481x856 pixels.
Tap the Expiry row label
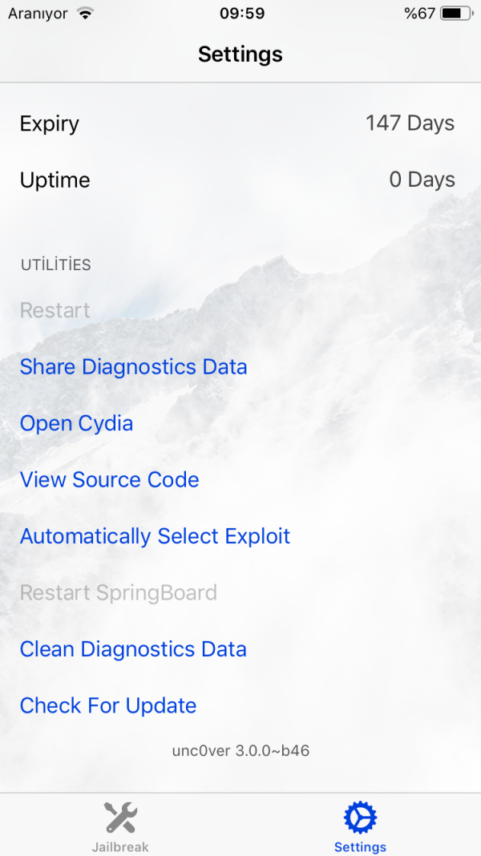[x=49, y=123]
